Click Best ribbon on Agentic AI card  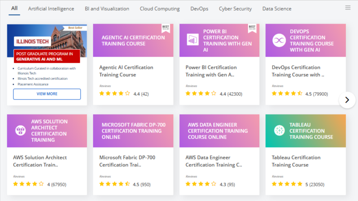166,28
